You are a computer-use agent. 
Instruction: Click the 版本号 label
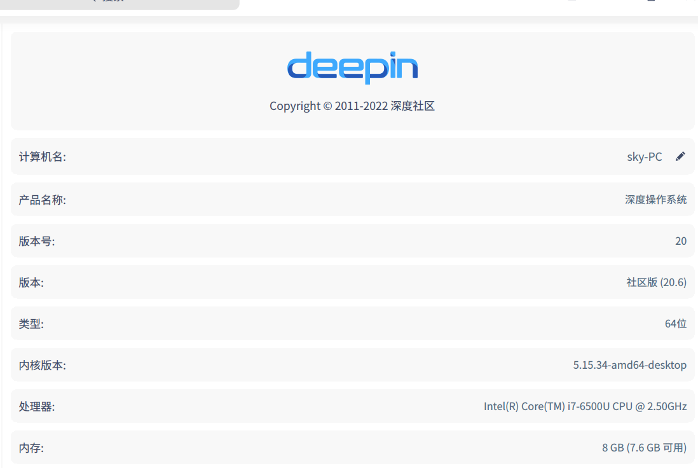(x=36, y=242)
